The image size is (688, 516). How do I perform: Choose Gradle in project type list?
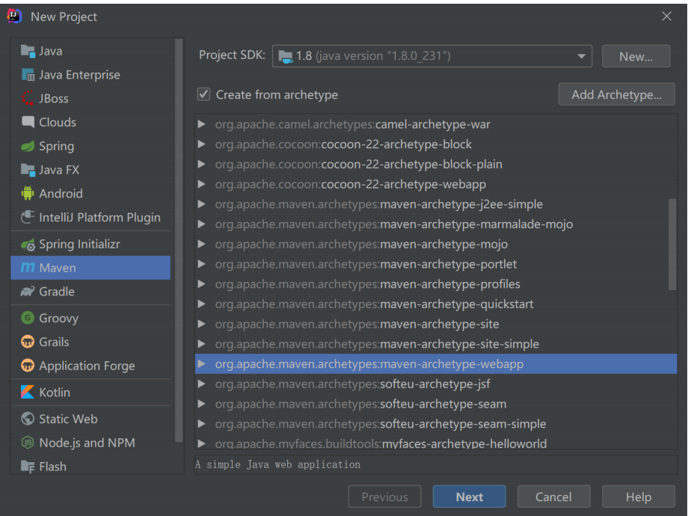[90, 292]
